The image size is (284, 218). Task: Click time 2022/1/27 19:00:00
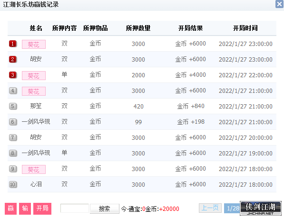pos(245,154)
